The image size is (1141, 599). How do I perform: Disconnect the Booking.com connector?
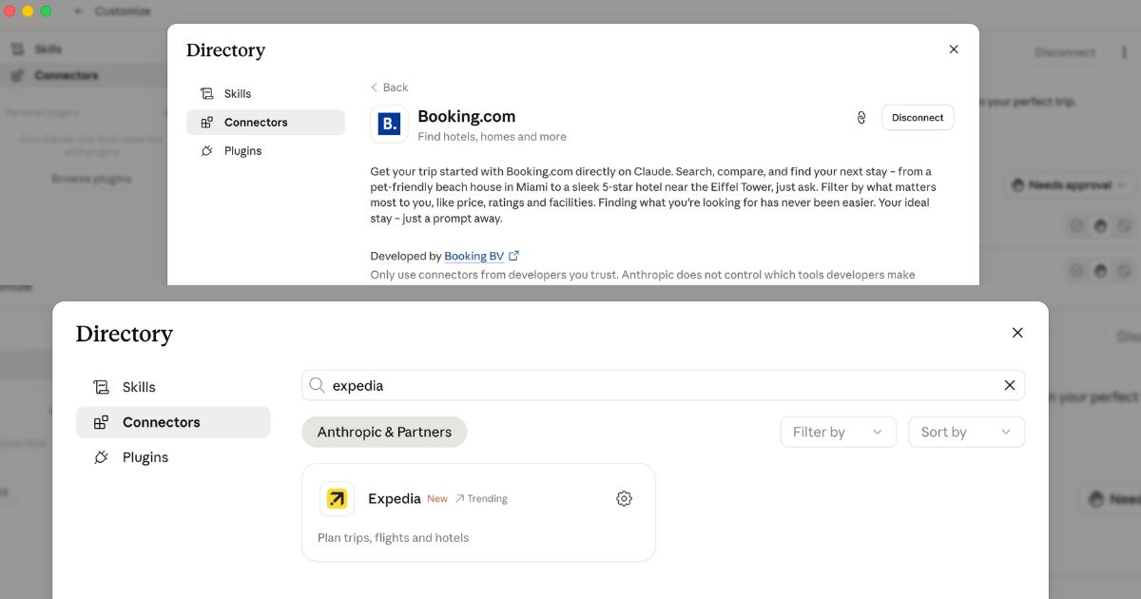(x=918, y=118)
